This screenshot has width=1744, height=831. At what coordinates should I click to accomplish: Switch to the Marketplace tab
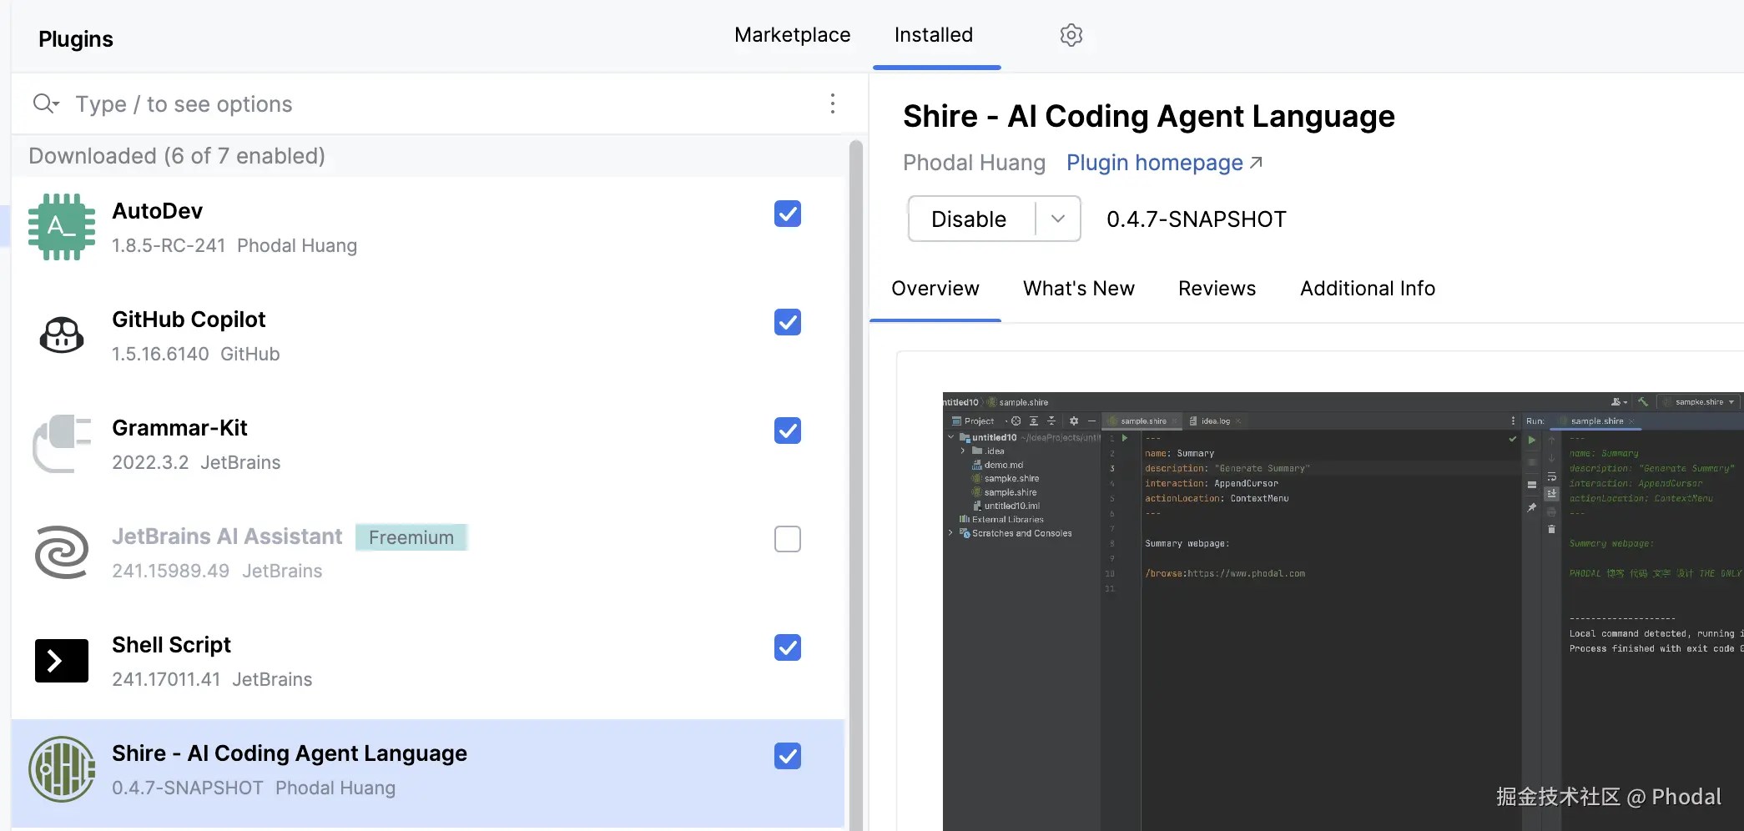[x=792, y=35]
